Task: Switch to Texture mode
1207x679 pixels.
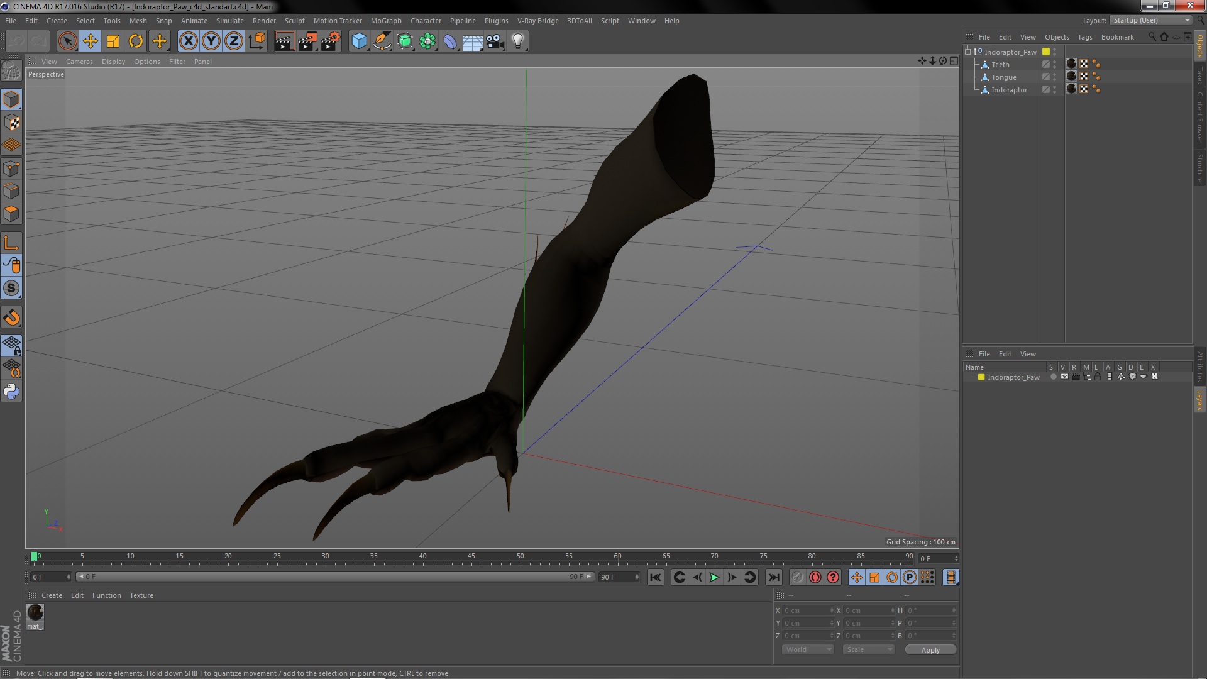Action: [x=11, y=123]
